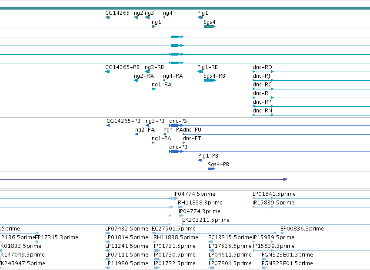Click EST LP04611.5prime
Screen dimensions: 370x270
click(x=230, y=255)
